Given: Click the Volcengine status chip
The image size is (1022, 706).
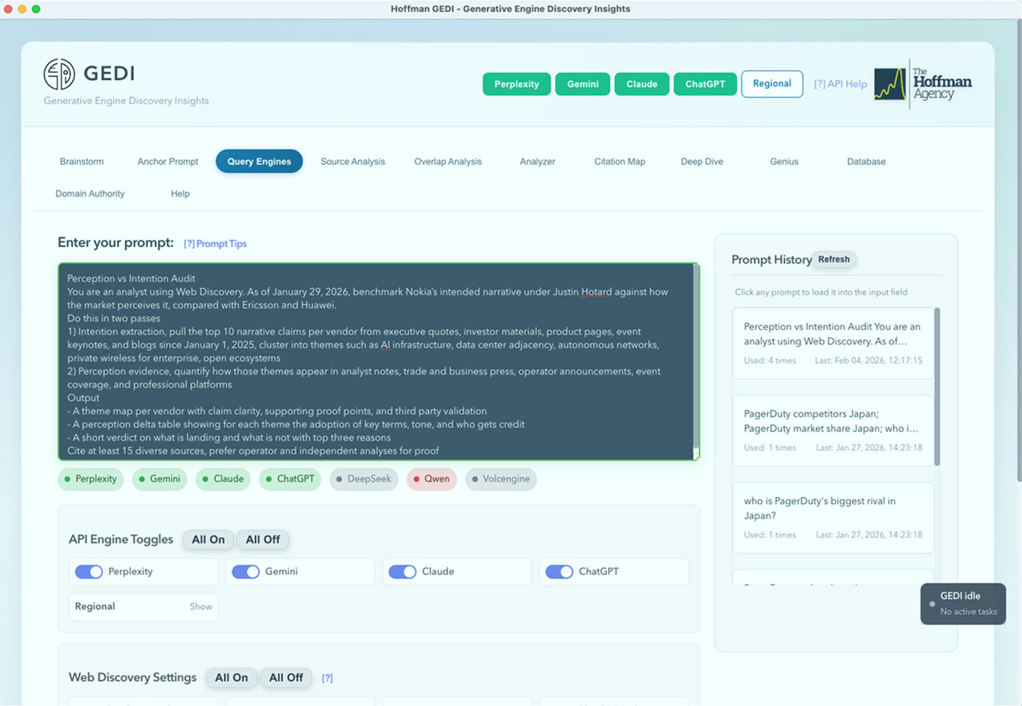Looking at the screenshot, I should coord(501,479).
